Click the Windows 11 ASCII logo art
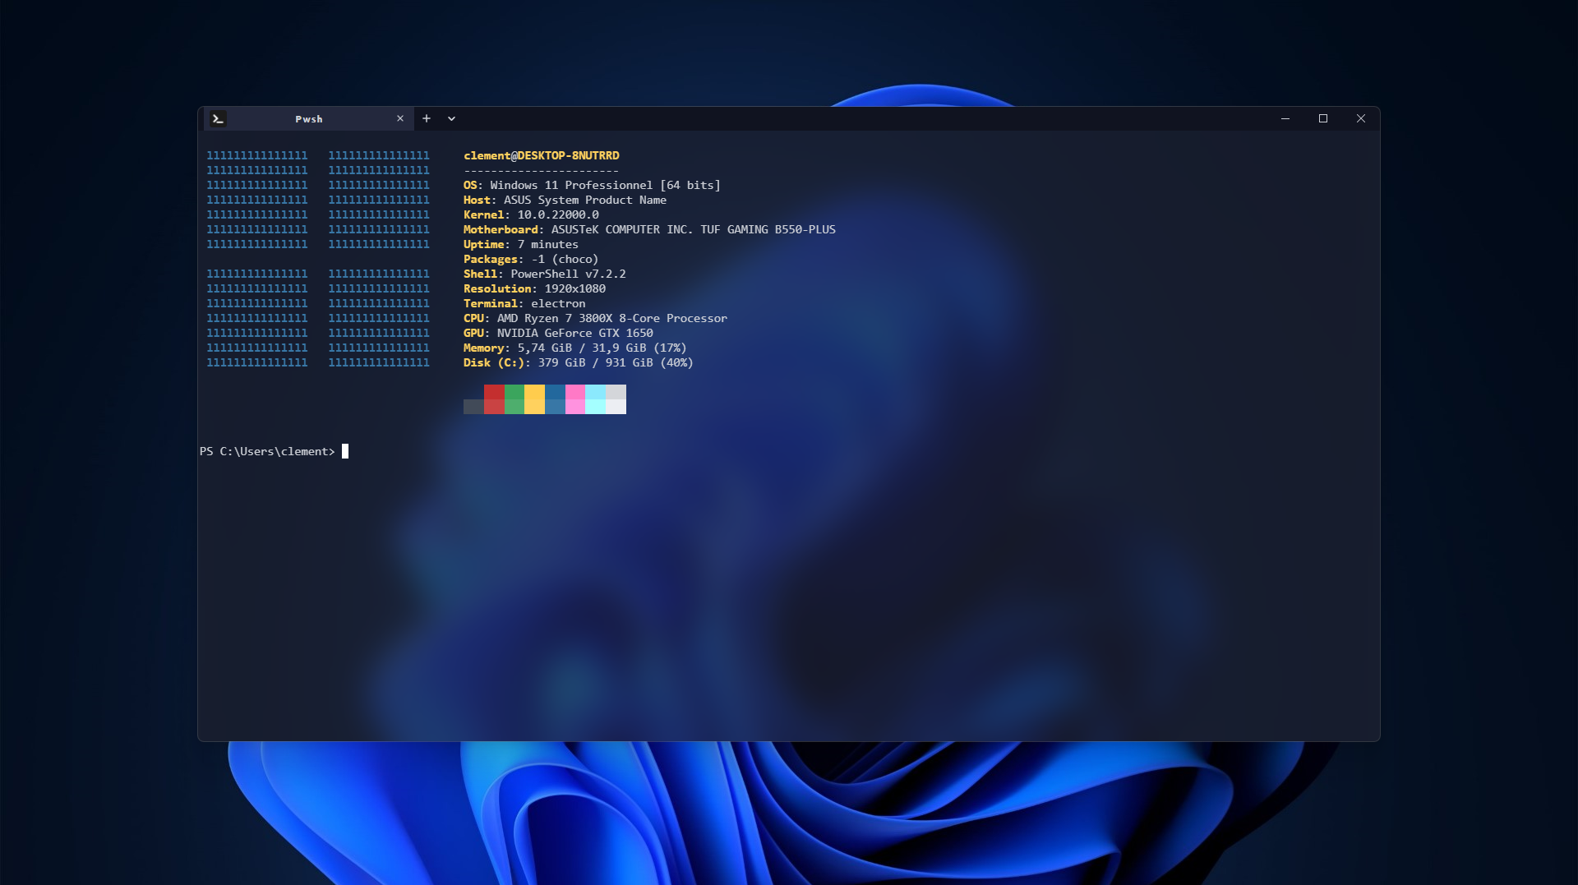Screen dimensions: 1578x885 (x=318, y=259)
